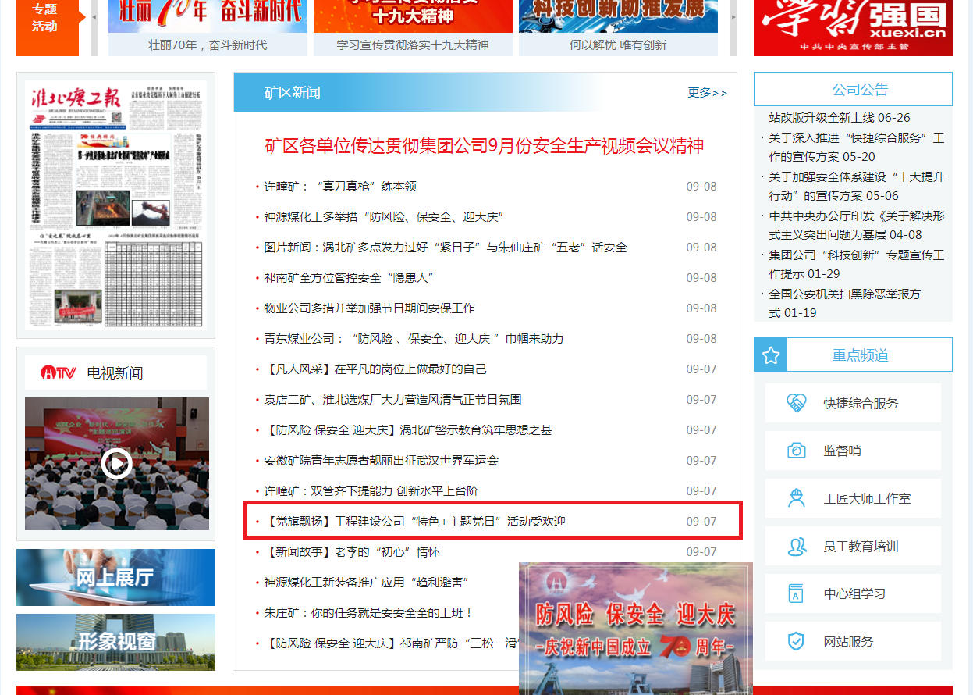Click the handshake icon for 快捷综合服务
Viewport: 973px width, 695px height.
click(796, 403)
